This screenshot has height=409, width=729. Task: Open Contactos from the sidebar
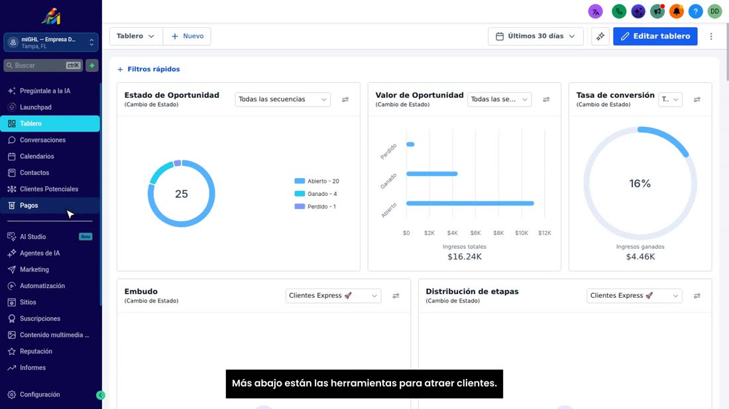pyautogui.click(x=50, y=173)
